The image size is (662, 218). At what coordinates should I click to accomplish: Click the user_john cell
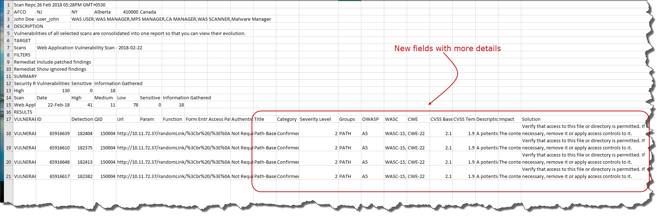[48, 19]
